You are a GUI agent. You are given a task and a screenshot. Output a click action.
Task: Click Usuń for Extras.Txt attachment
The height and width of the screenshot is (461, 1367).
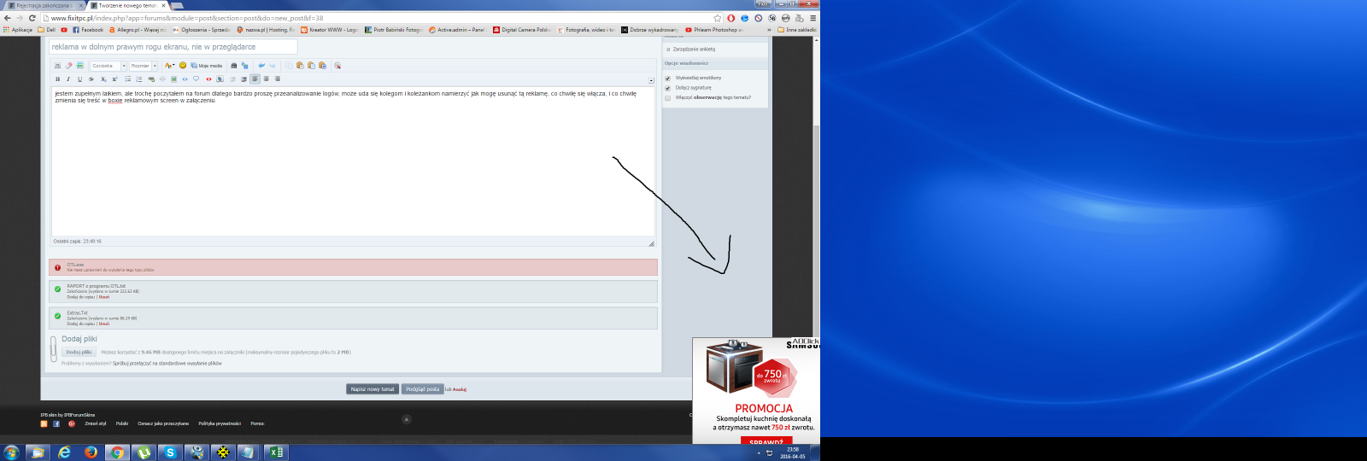(104, 324)
